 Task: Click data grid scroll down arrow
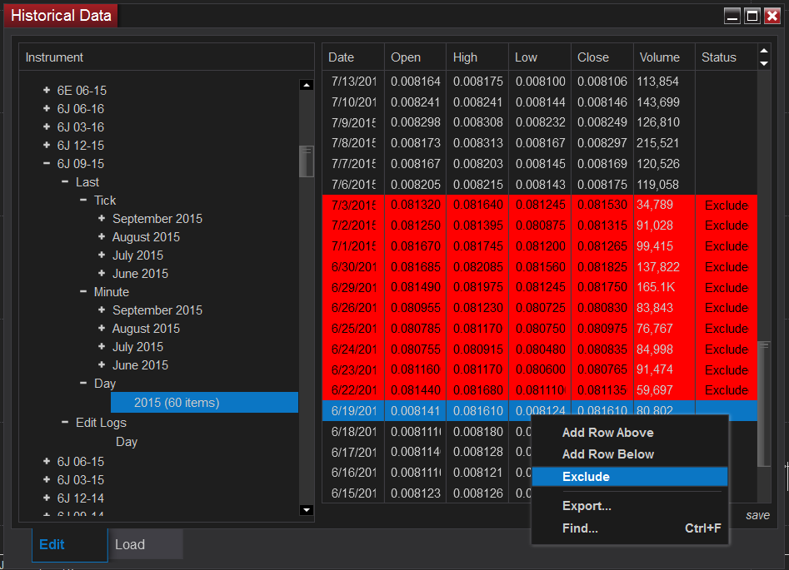tap(764, 63)
